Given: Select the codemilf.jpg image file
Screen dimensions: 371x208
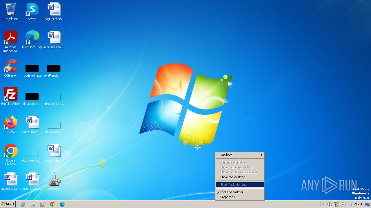Looking at the screenshot, I should tap(32, 71).
